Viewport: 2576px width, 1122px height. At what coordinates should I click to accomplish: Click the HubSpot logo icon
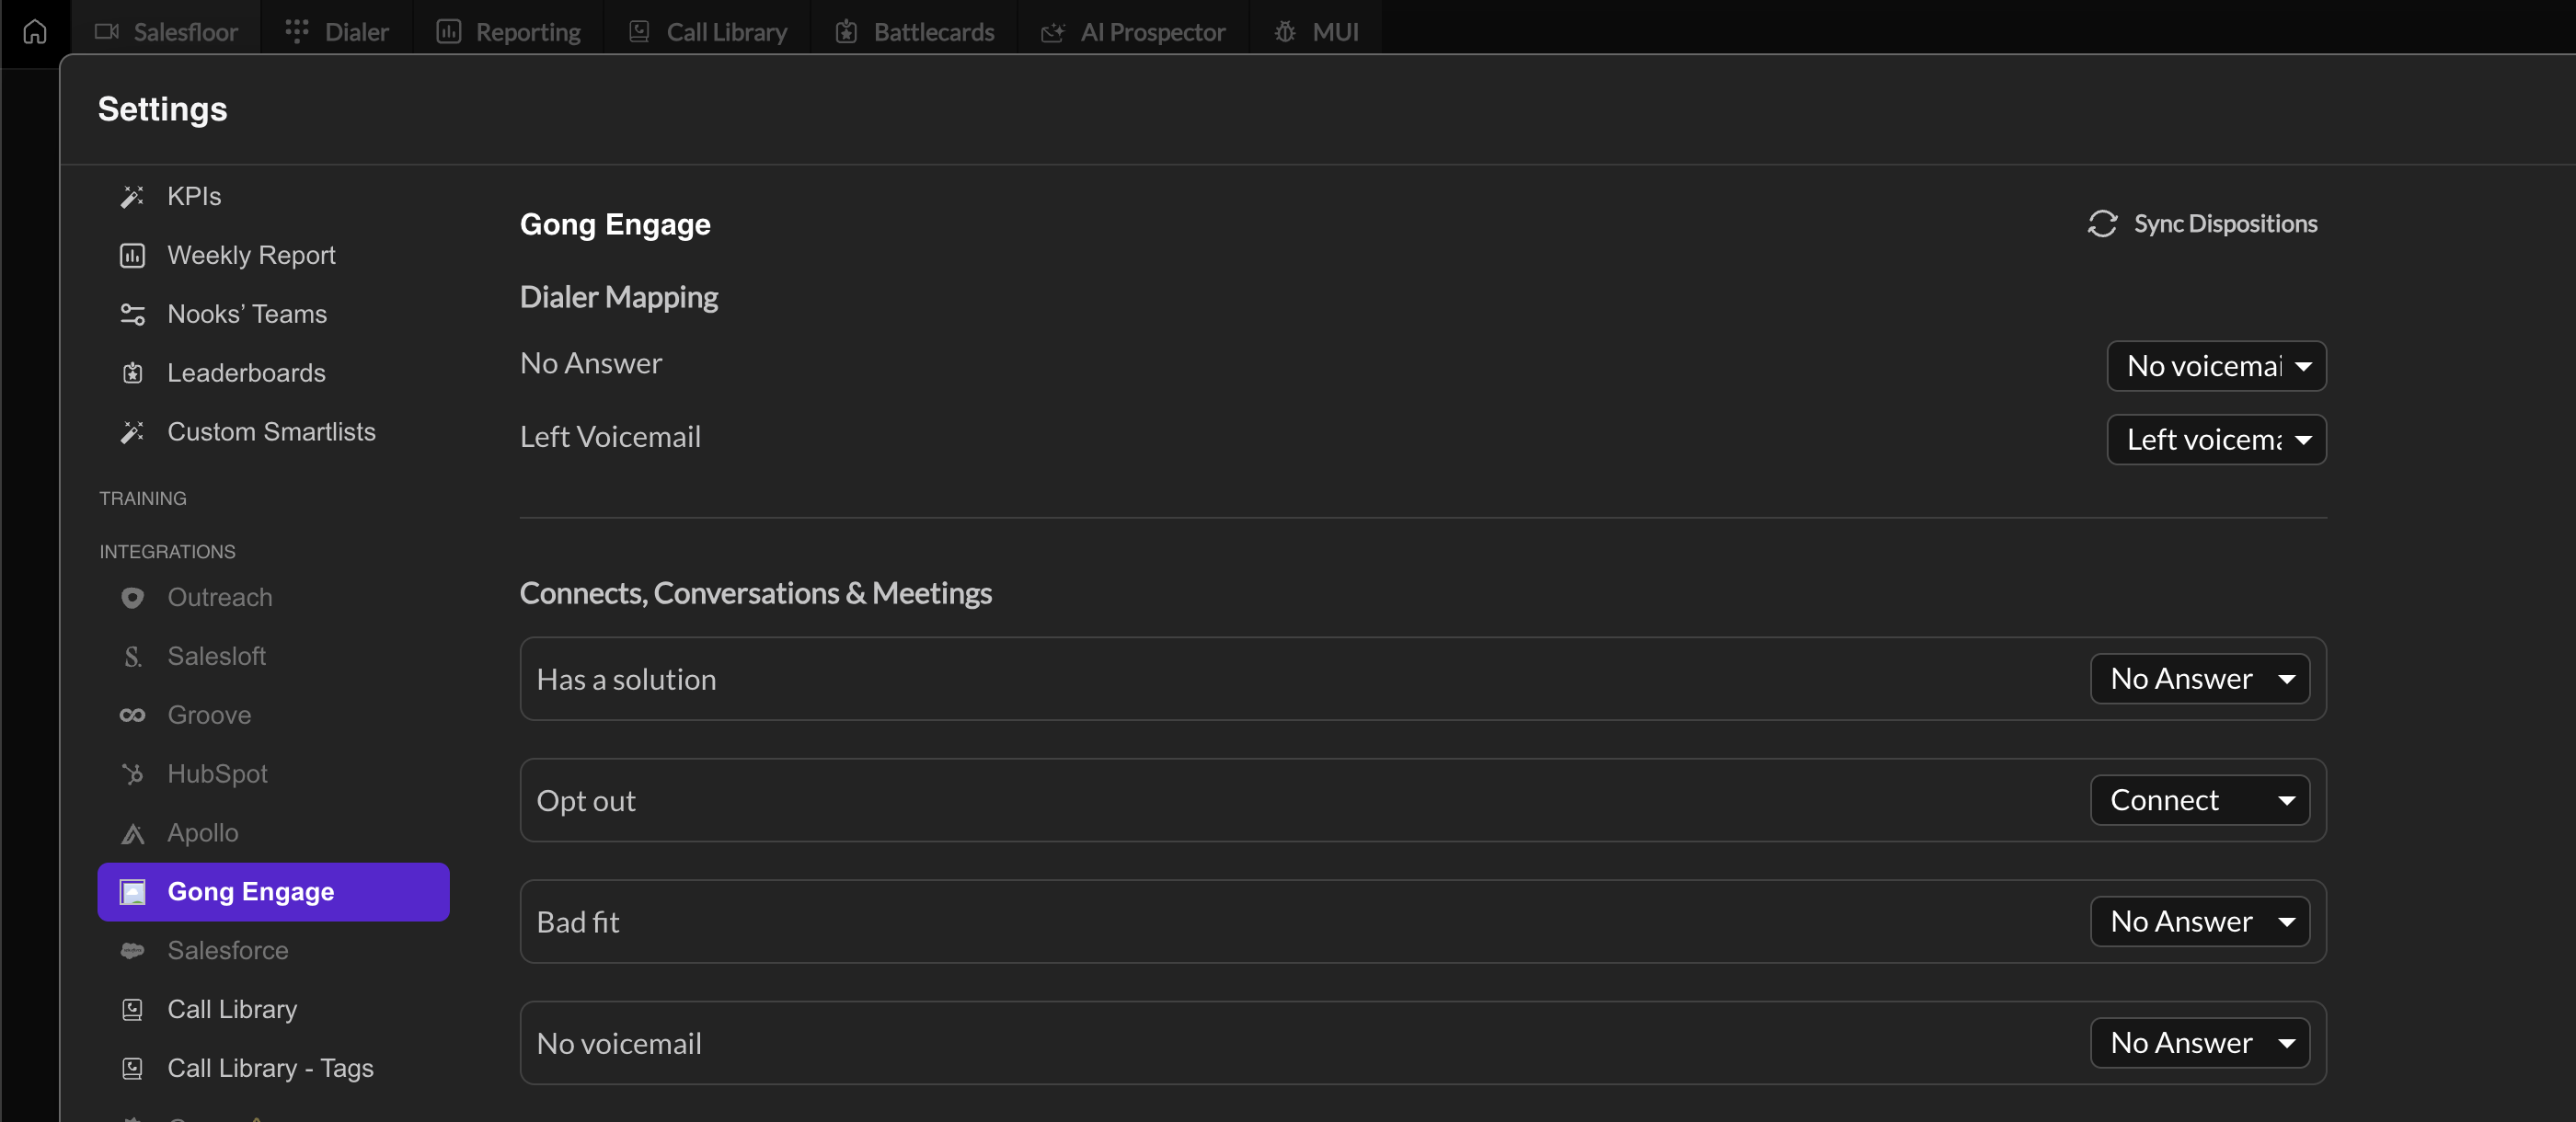(x=132, y=774)
